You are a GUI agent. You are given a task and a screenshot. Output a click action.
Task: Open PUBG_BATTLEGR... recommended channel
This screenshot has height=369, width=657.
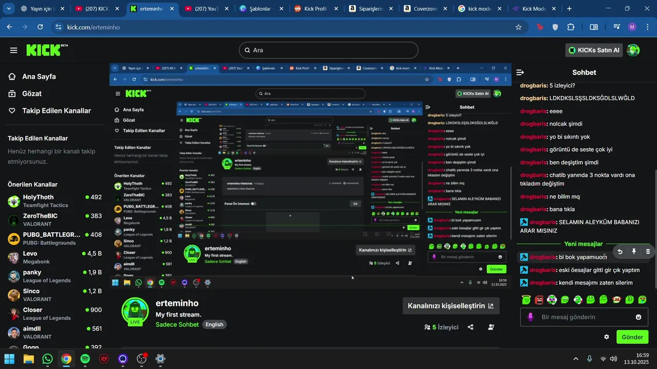54,238
